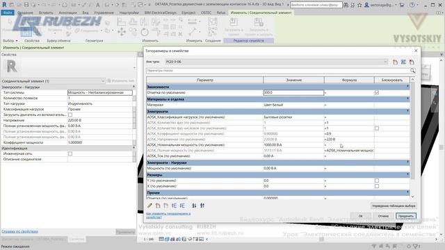Toggle lock for ADSK_Количество фаз числовое
Screen dimensions: 445x250
(x=377, y=128)
